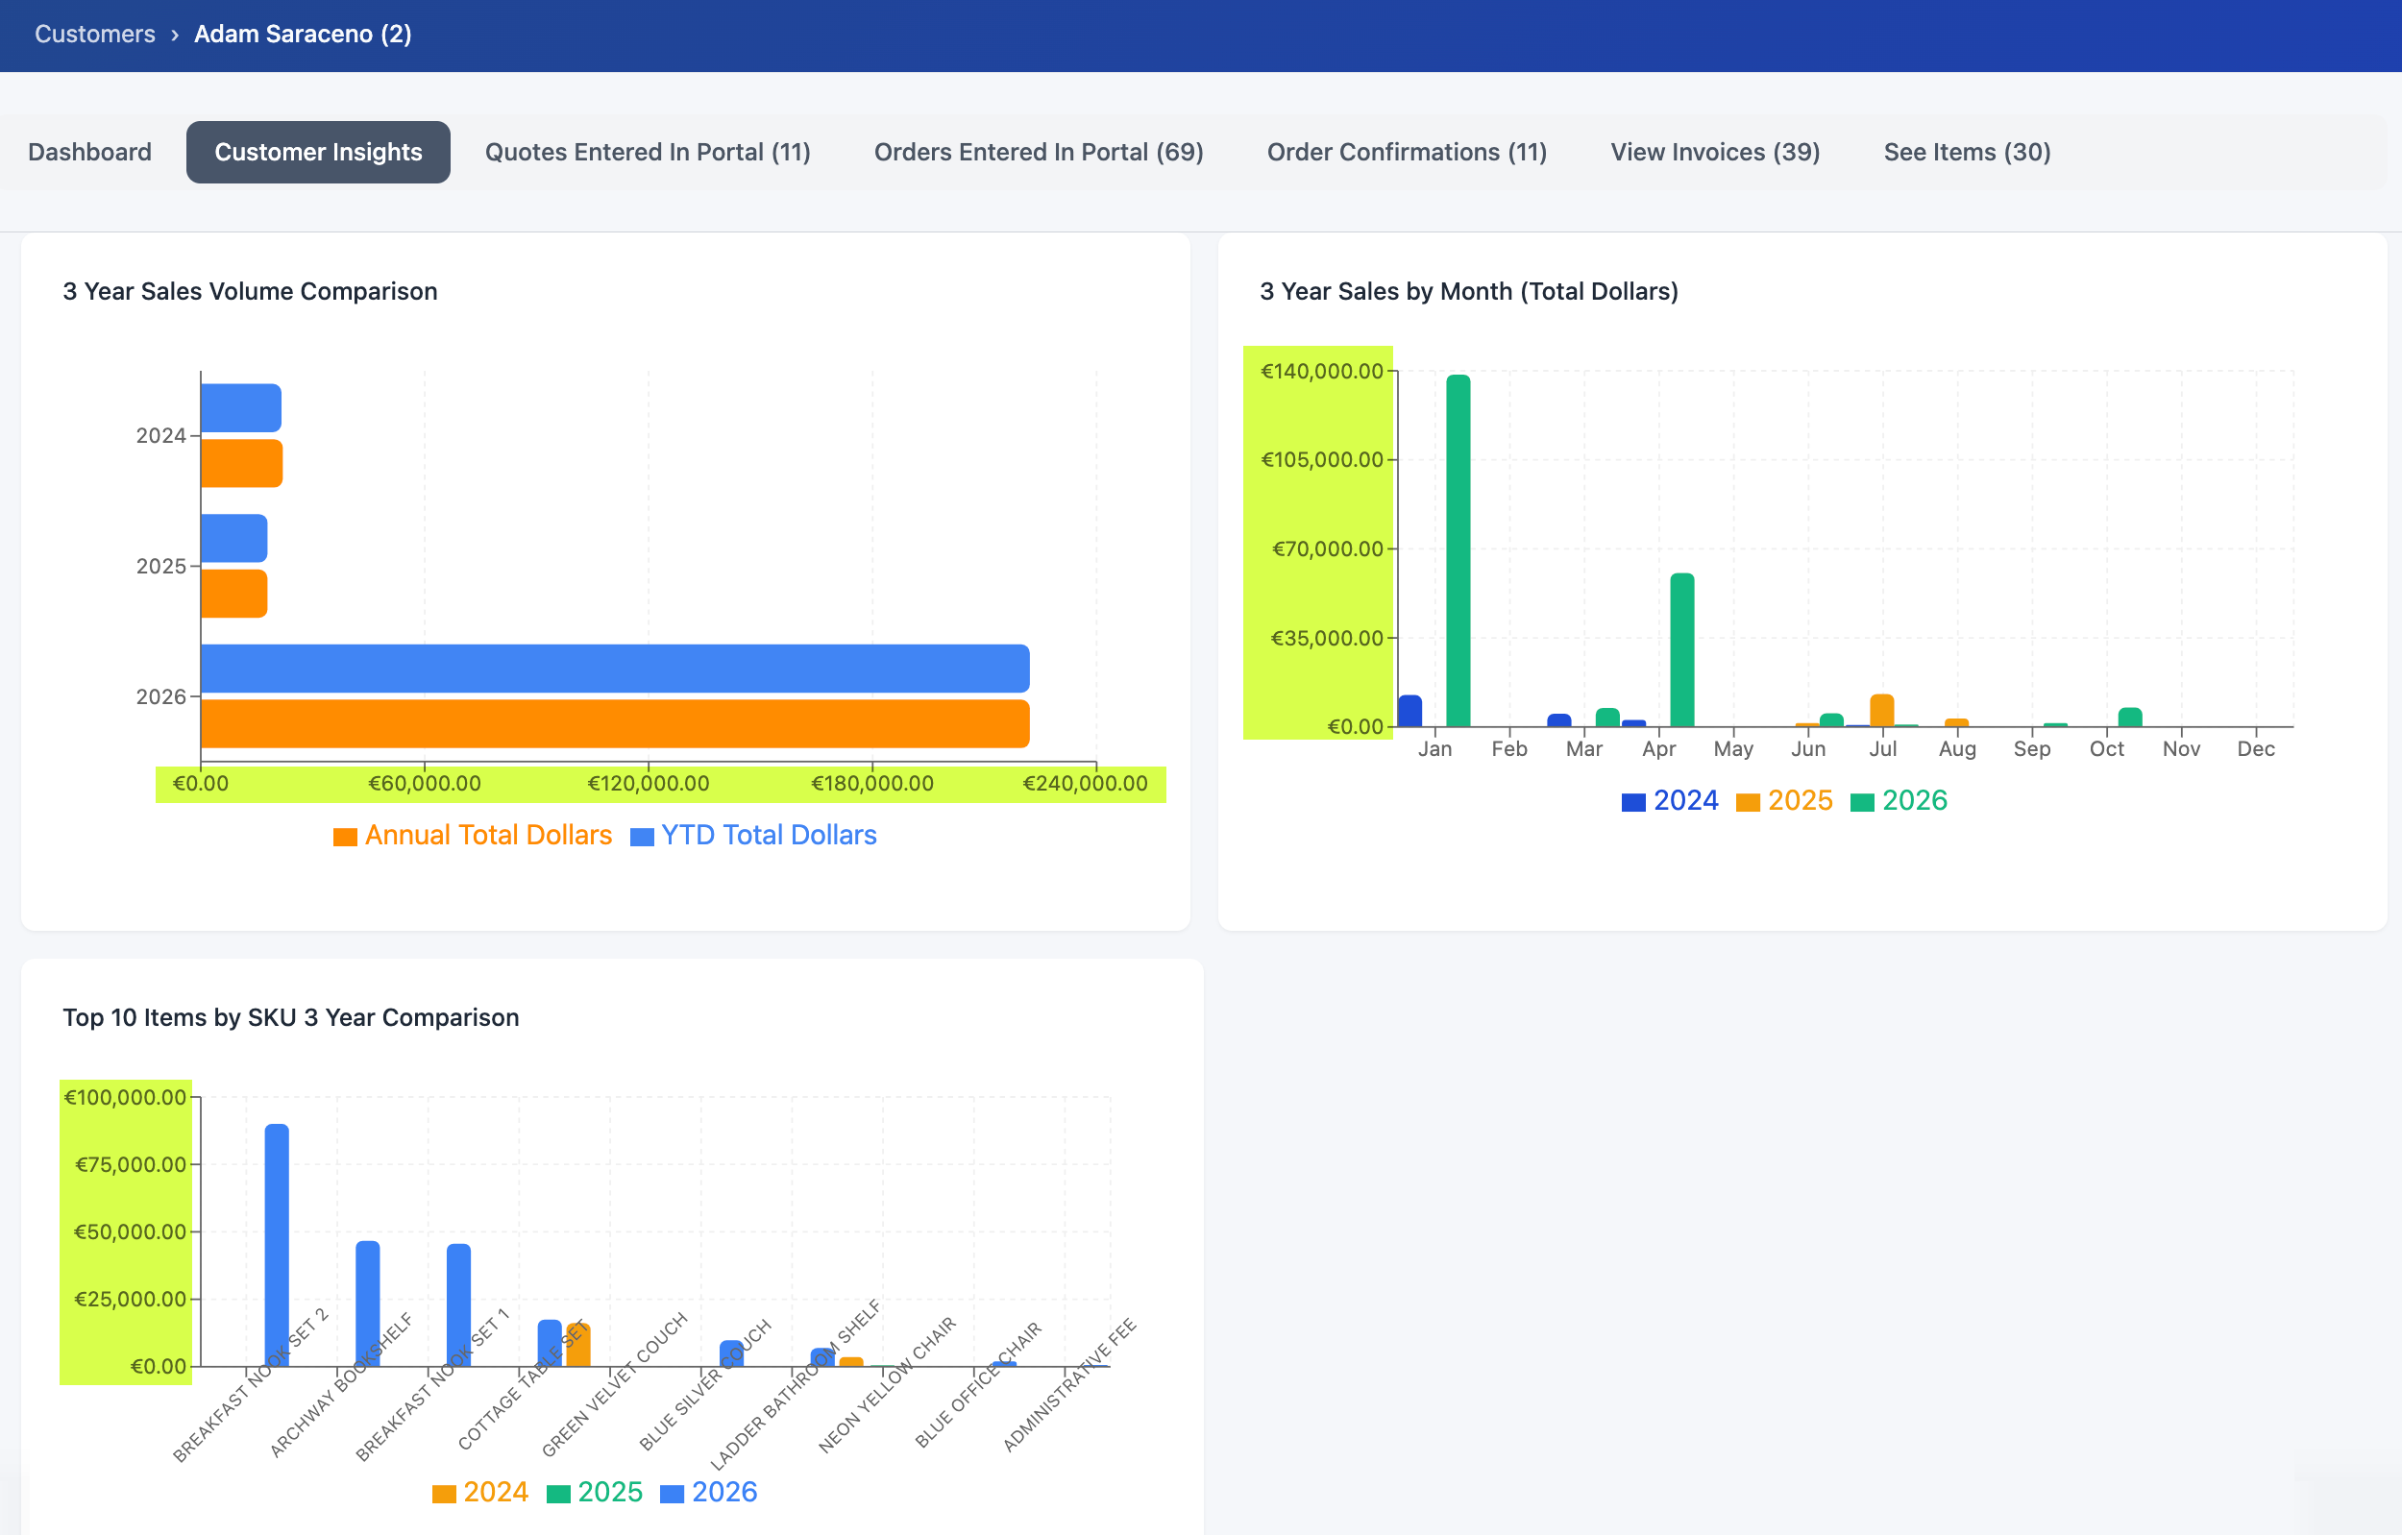Viewport: 2402px width, 1535px height.
Task: Click the green April 2026 bar
Action: pyautogui.click(x=1681, y=649)
